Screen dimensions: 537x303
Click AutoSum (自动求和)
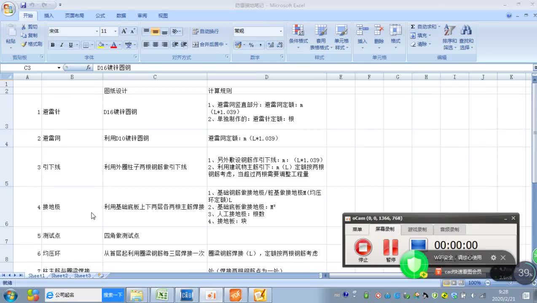[425, 27]
